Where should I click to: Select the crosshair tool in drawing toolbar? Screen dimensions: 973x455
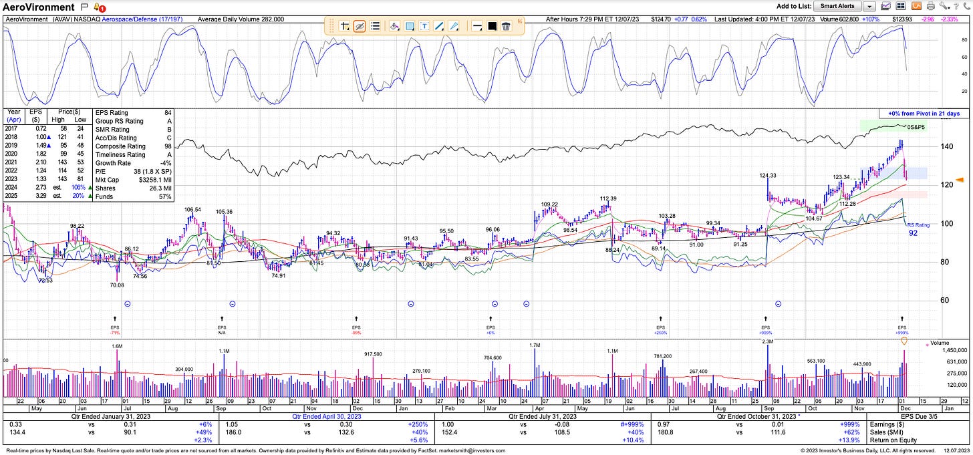pos(345,26)
